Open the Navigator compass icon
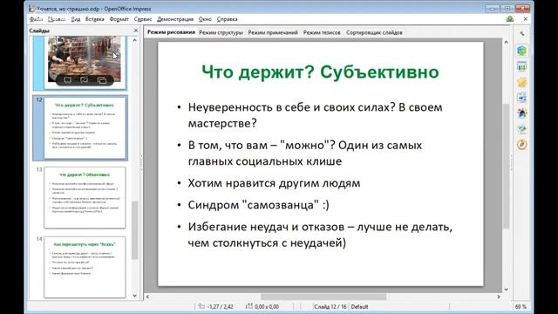The height and width of the screenshot is (314, 558). click(521, 145)
